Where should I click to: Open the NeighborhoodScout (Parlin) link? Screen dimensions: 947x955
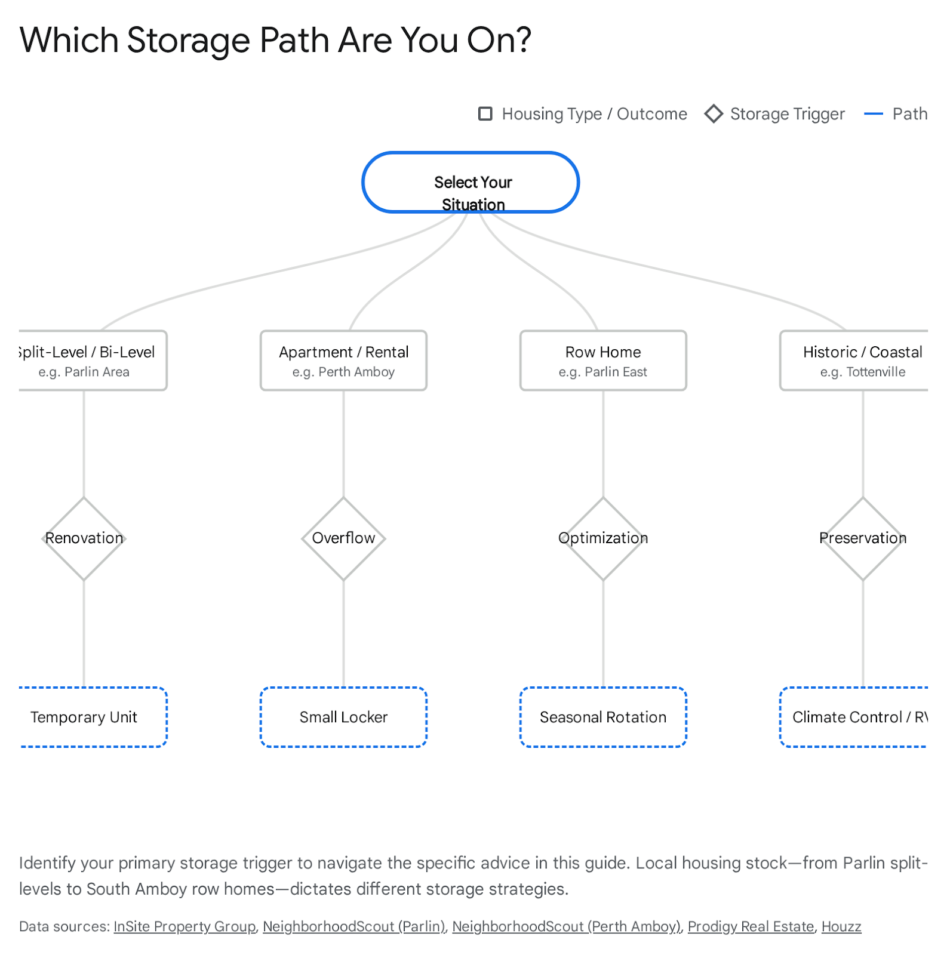point(354,926)
